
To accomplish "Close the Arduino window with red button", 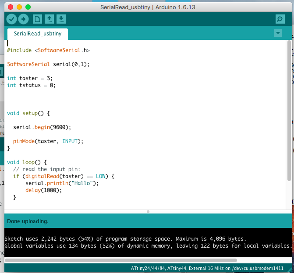I will click(11, 7).
